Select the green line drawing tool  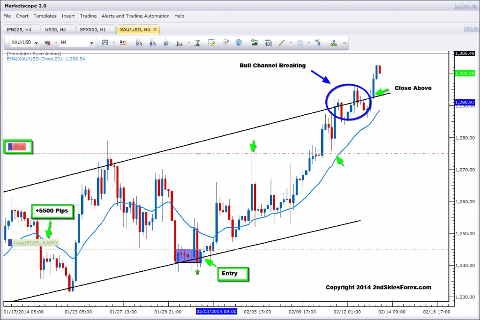pos(282,43)
